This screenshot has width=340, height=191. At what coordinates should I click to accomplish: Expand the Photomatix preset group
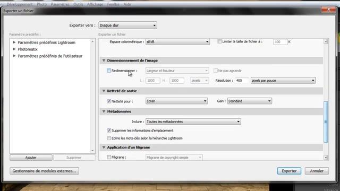14,49
